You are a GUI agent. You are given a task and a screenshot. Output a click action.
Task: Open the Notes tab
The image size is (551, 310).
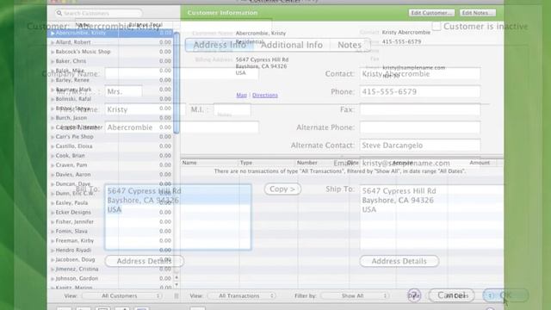[x=350, y=45]
